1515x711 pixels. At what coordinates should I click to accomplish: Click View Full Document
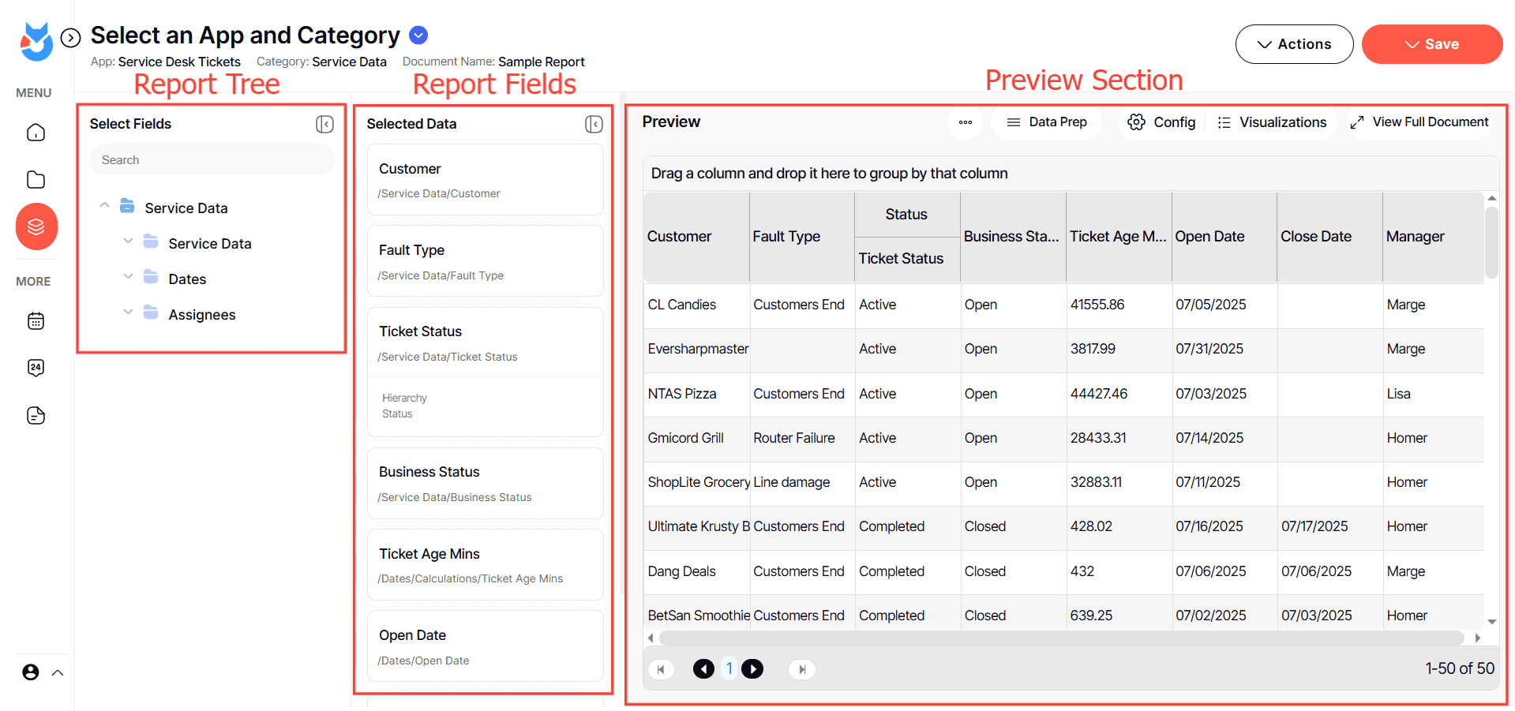(x=1419, y=122)
